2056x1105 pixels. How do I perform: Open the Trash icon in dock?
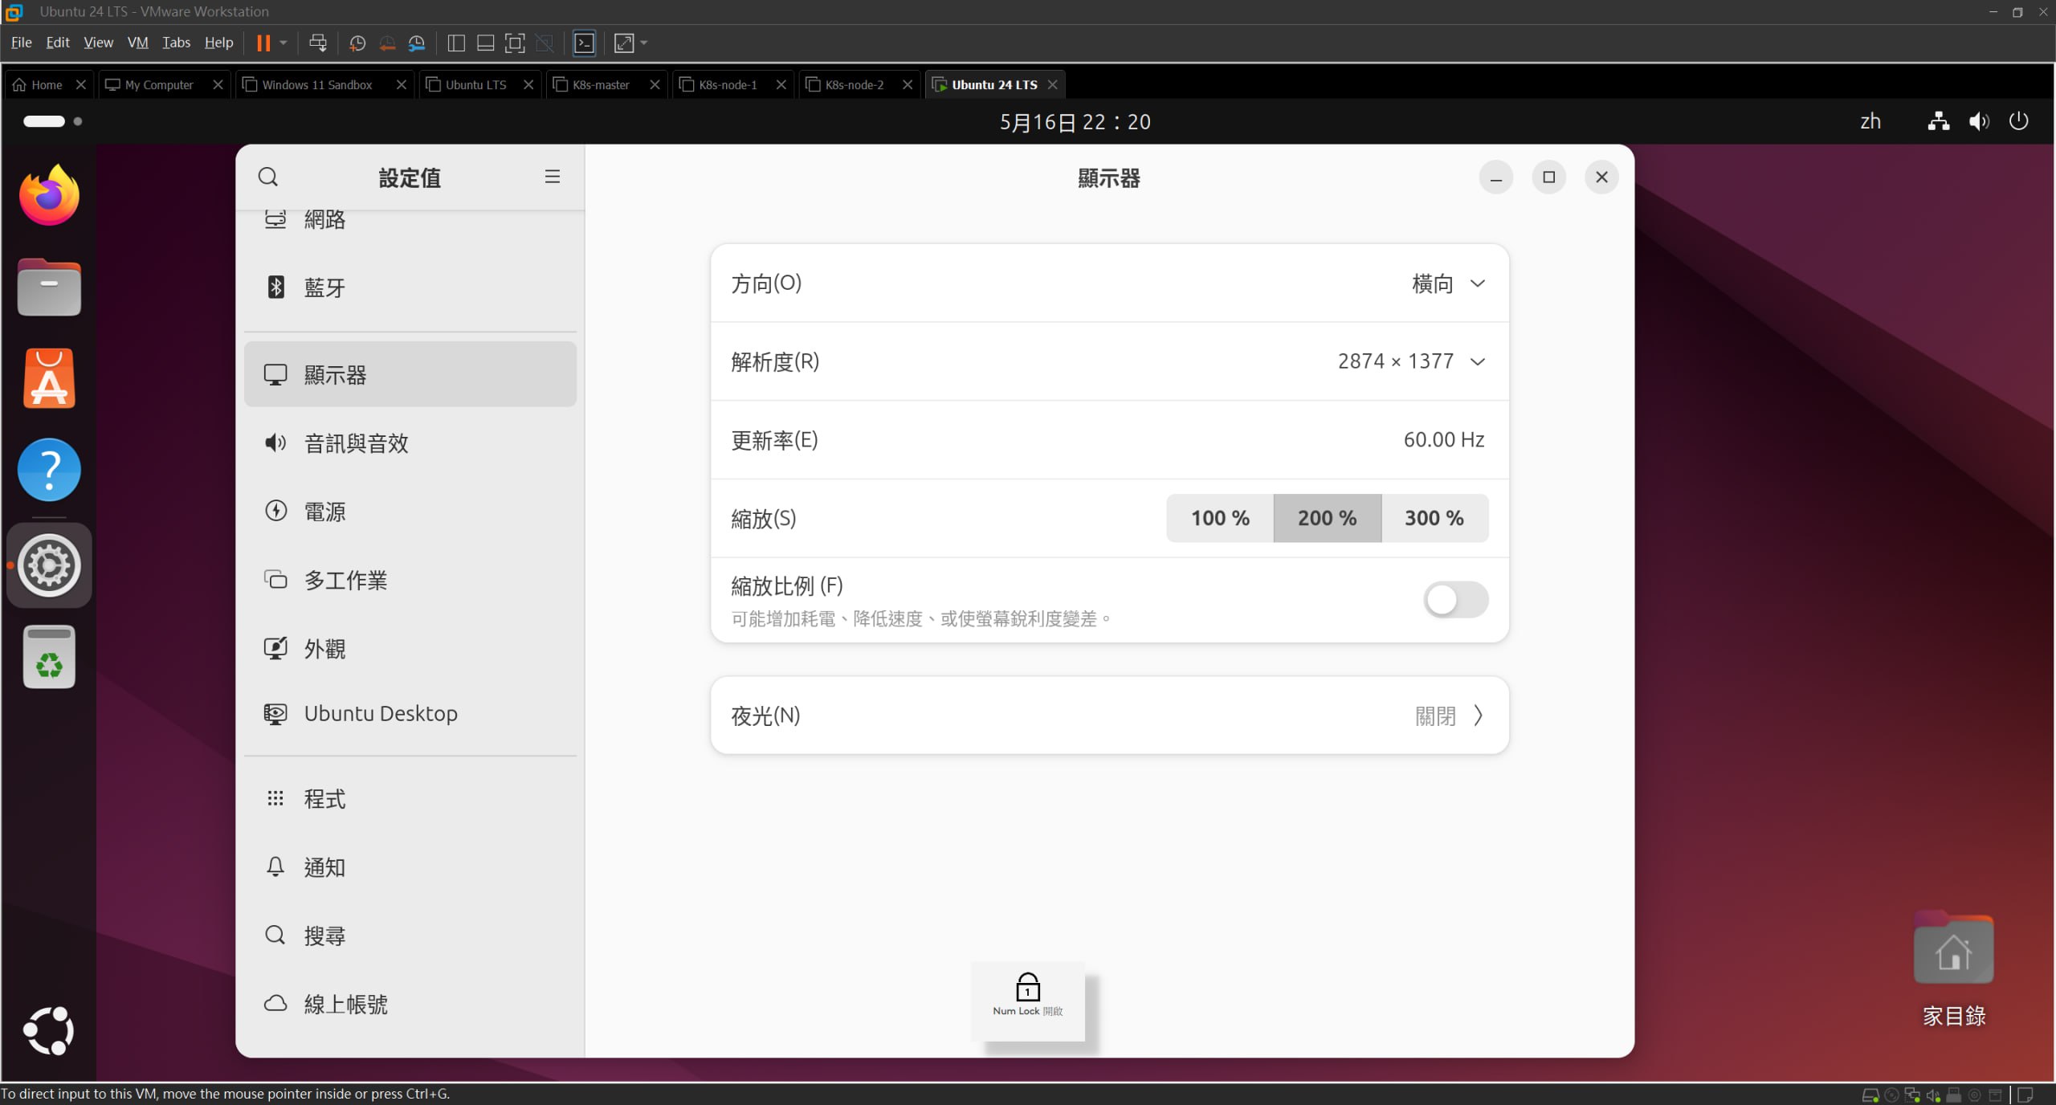tap(49, 657)
